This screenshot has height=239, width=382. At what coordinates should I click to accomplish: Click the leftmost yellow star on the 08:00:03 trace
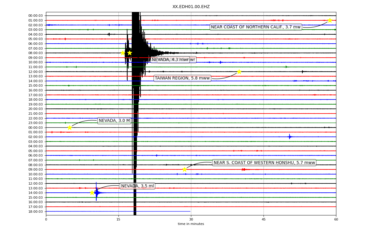123,53
